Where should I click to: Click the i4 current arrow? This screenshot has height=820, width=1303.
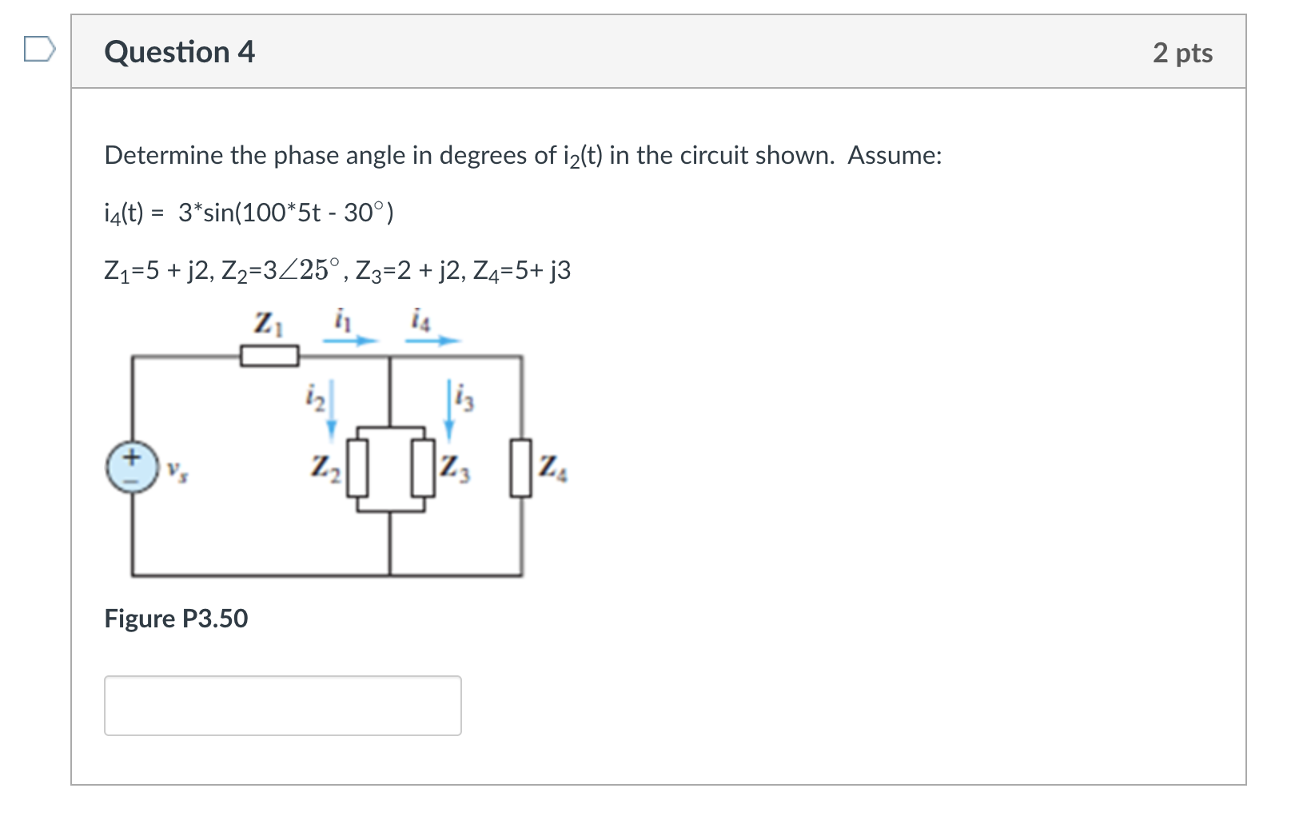click(433, 340)
